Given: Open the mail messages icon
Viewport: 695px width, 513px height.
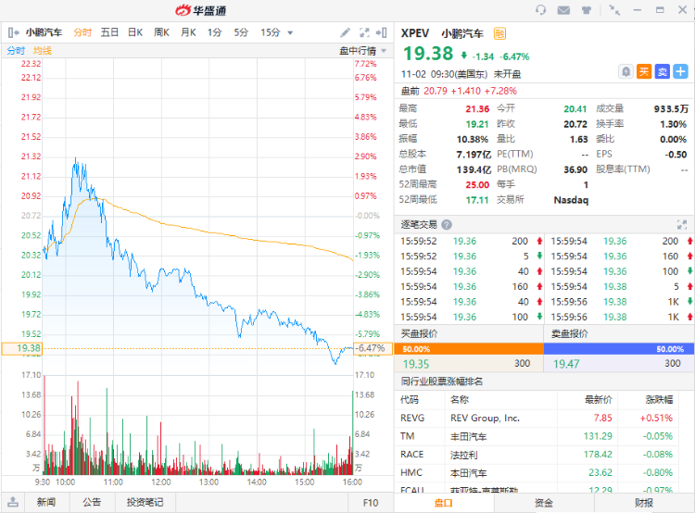Looking at the screenshot, I should (x=563, y=10).
